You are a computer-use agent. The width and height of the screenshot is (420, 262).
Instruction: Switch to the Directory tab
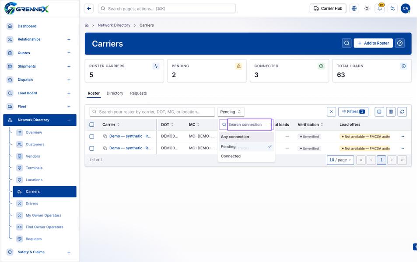[x=115, y=93]
